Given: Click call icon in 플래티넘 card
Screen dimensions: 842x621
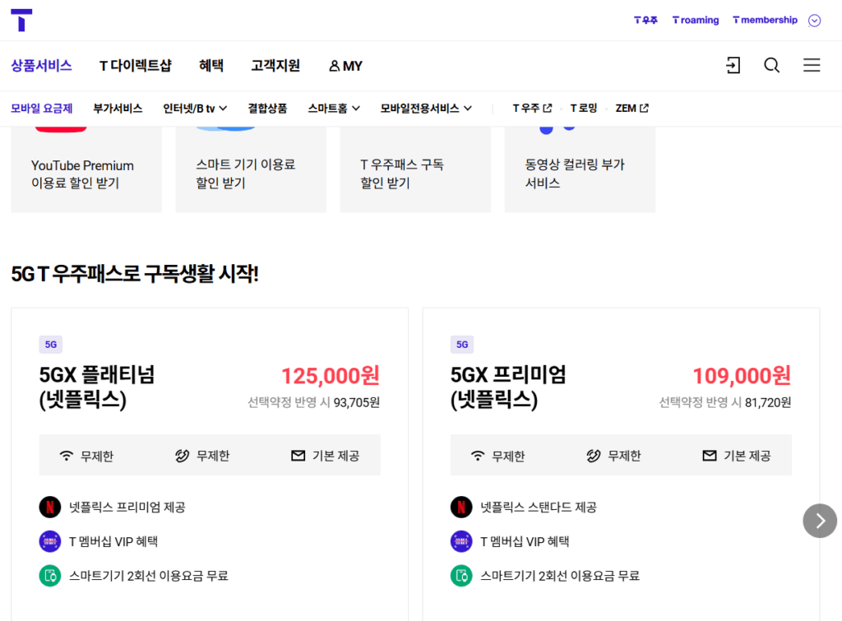Looking at the screenshot, I should point(182,456).
